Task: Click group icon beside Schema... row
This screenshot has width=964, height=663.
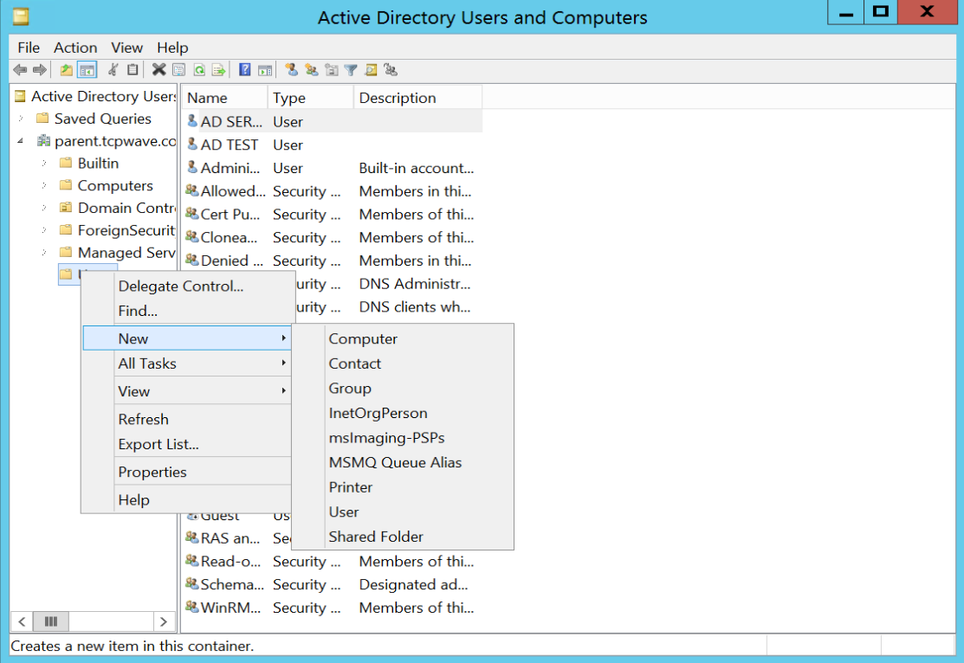Action: coord(191,583)
